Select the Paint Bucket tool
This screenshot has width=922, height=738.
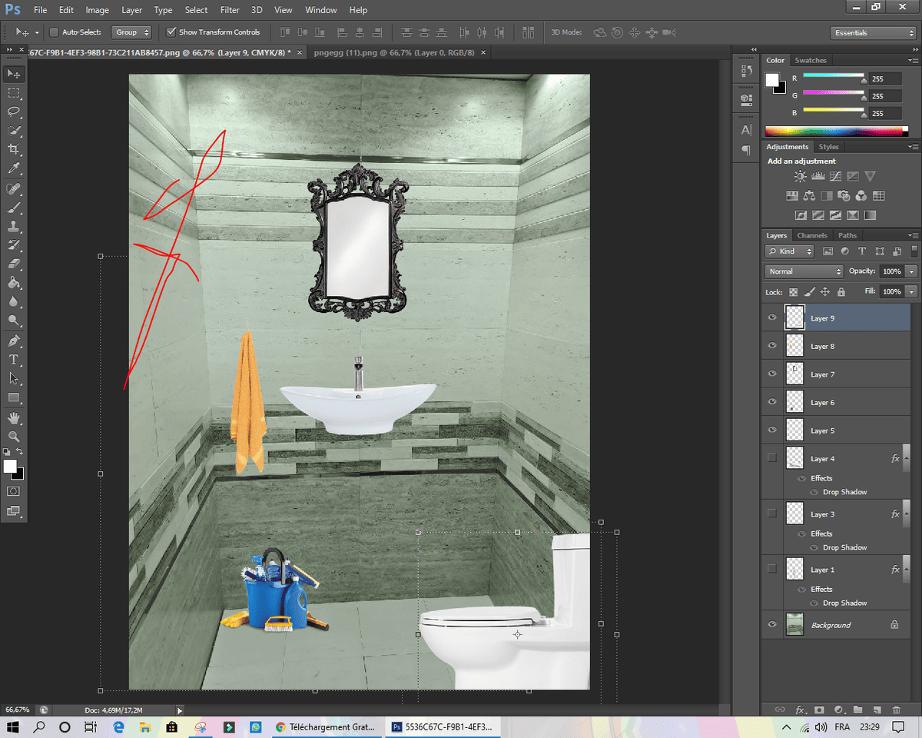[x=14, y=283]
